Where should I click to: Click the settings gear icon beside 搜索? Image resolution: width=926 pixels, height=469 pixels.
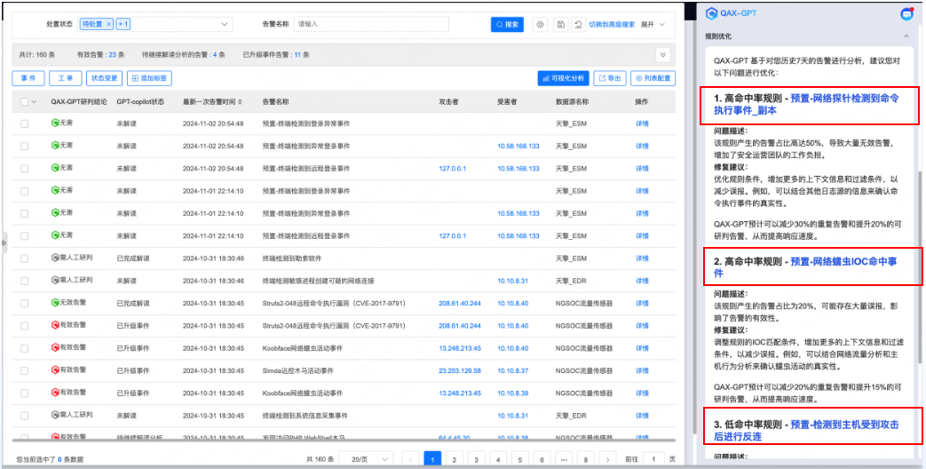pos(539,25)
